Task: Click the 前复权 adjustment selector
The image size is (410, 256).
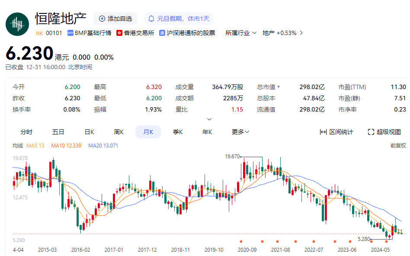Action: (398, 146)
